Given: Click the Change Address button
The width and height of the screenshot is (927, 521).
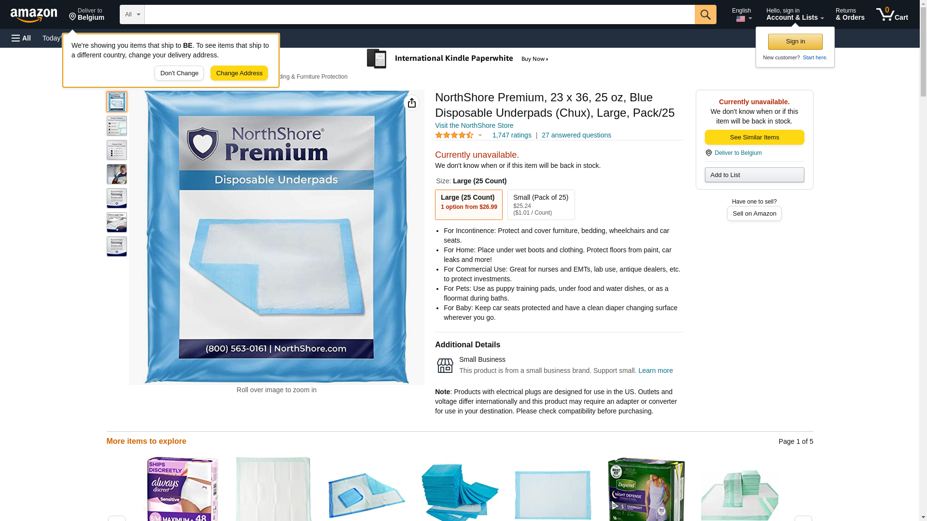Looking at the screenshot, I should pos(239,73).
